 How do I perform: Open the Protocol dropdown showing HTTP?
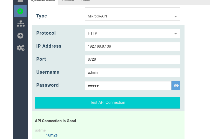coord(132,34)
